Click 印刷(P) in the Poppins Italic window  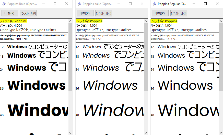(x=85, y=13)
